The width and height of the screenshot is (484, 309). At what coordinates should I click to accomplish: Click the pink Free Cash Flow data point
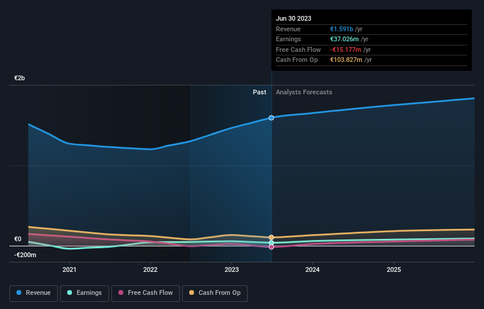271,247
